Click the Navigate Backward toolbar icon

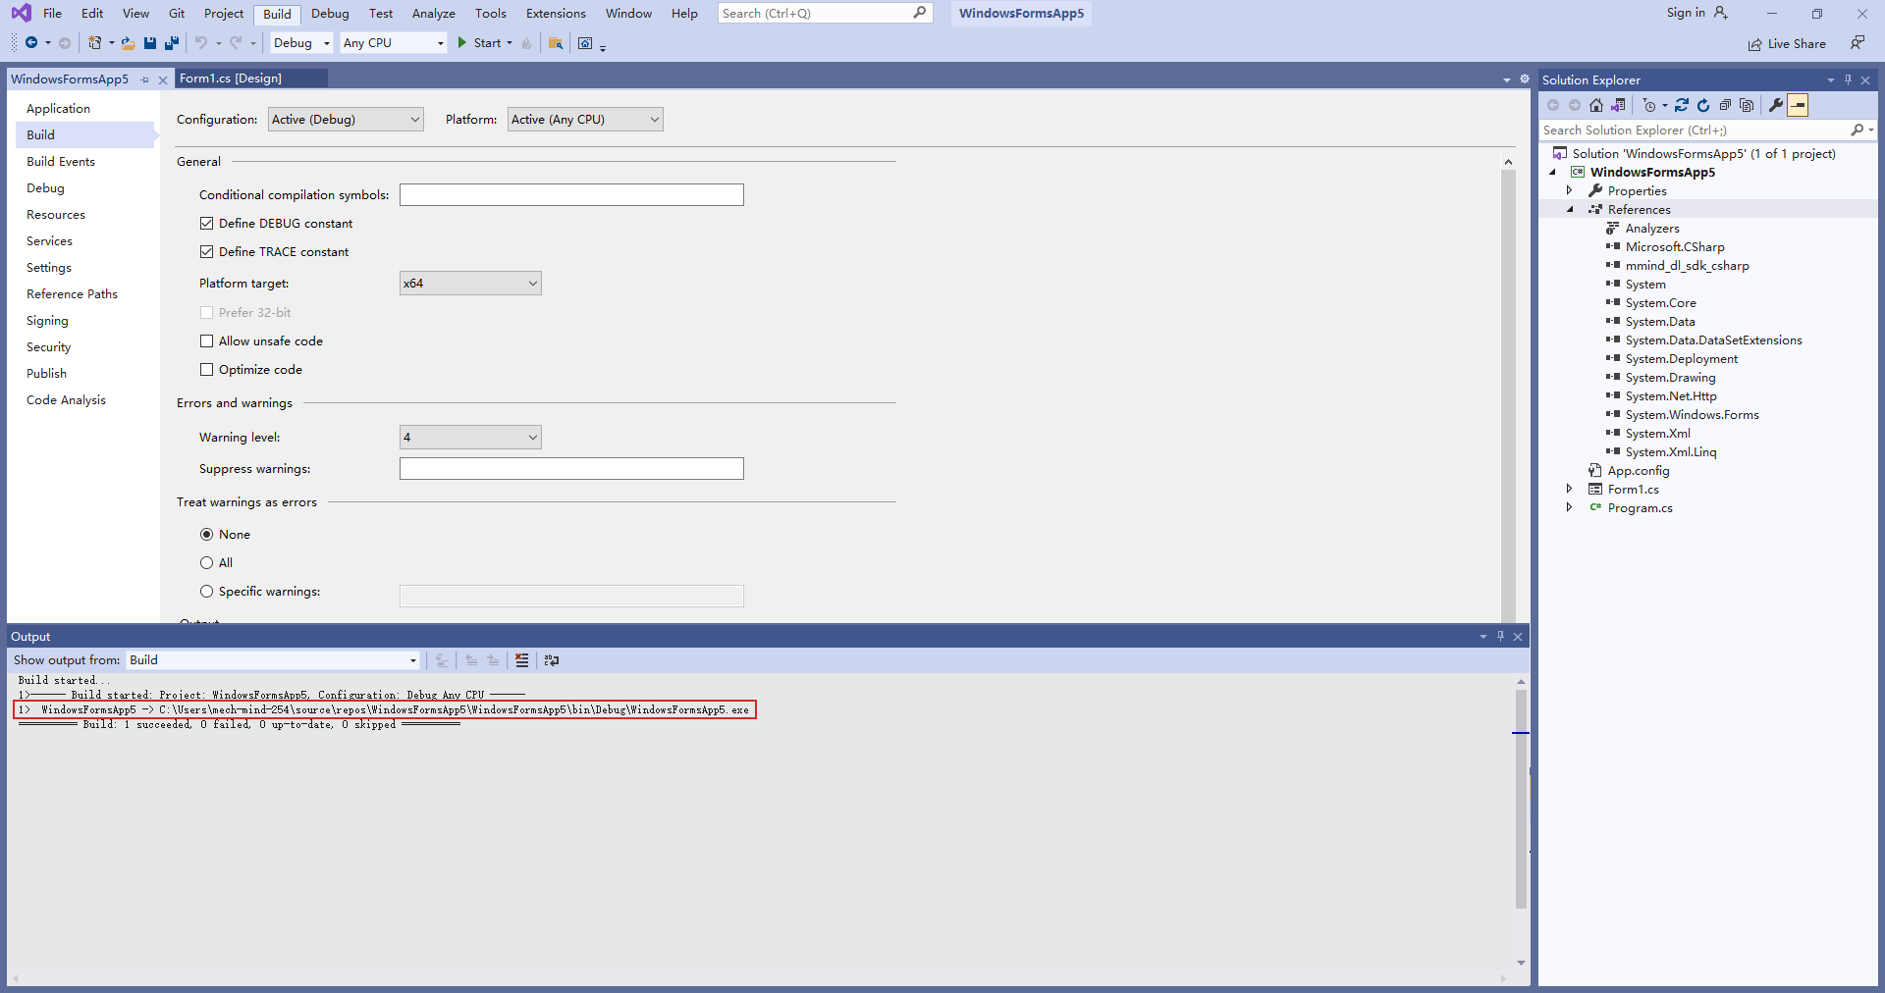coord(31,43)
